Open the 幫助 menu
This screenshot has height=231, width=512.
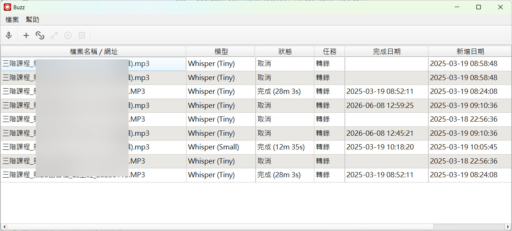pyautogui.click(x=32, y=20)
